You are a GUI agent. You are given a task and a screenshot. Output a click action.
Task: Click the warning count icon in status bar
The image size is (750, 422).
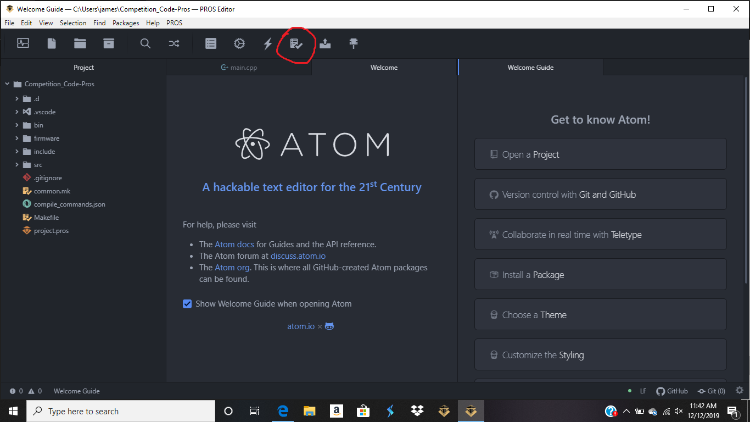pyautogui.click(x=31, y=391)
